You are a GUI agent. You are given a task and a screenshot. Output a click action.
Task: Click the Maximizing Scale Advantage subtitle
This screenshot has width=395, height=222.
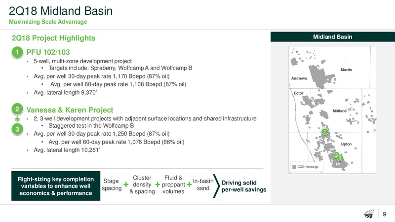pyautogui.click(x=48, y=22)
